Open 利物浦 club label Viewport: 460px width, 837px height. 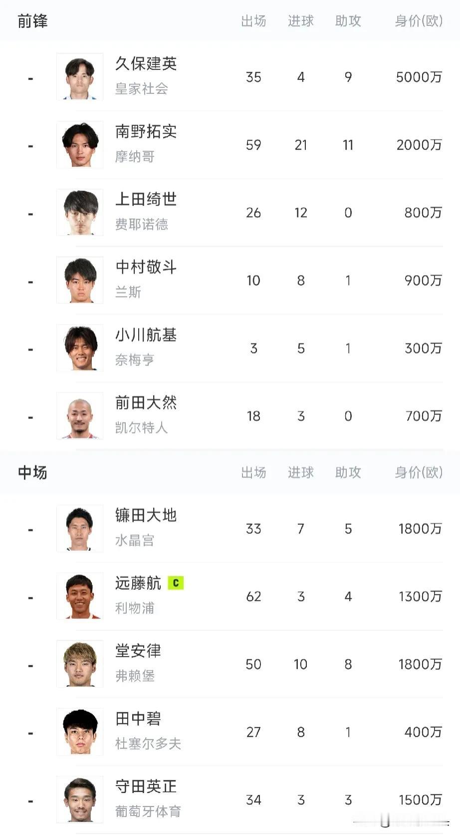(x=135, y=608)
